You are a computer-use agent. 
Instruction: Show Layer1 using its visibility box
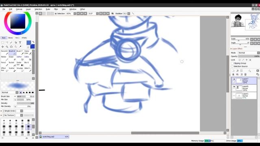tap(234, 94)
